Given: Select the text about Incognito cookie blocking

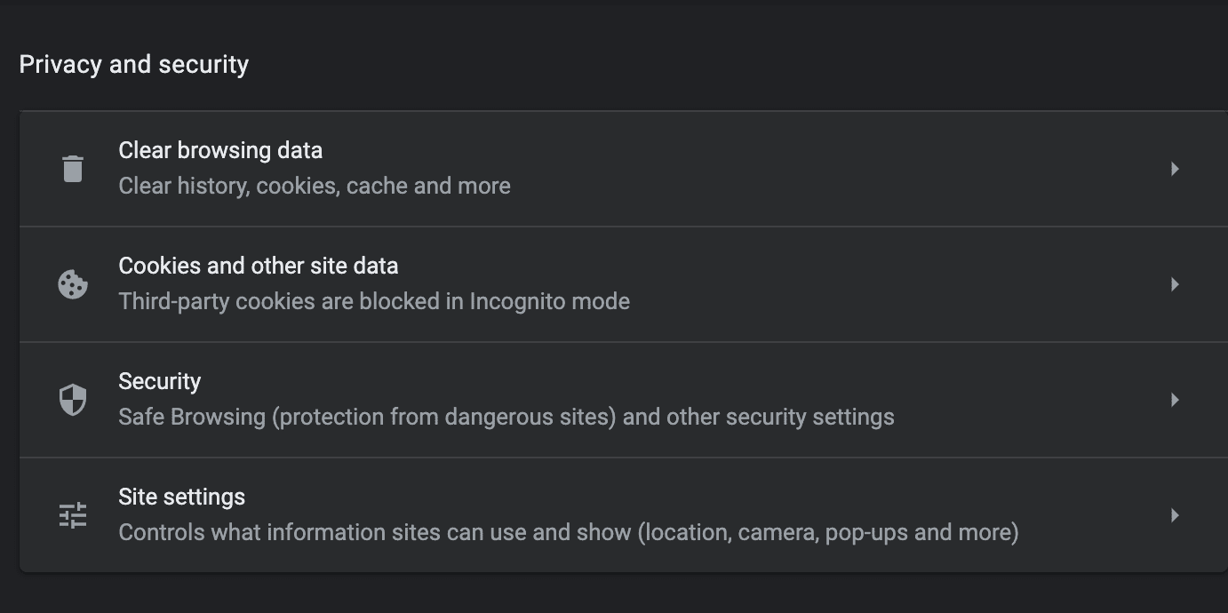Looking at the screenshot, I should pos(374,301).
